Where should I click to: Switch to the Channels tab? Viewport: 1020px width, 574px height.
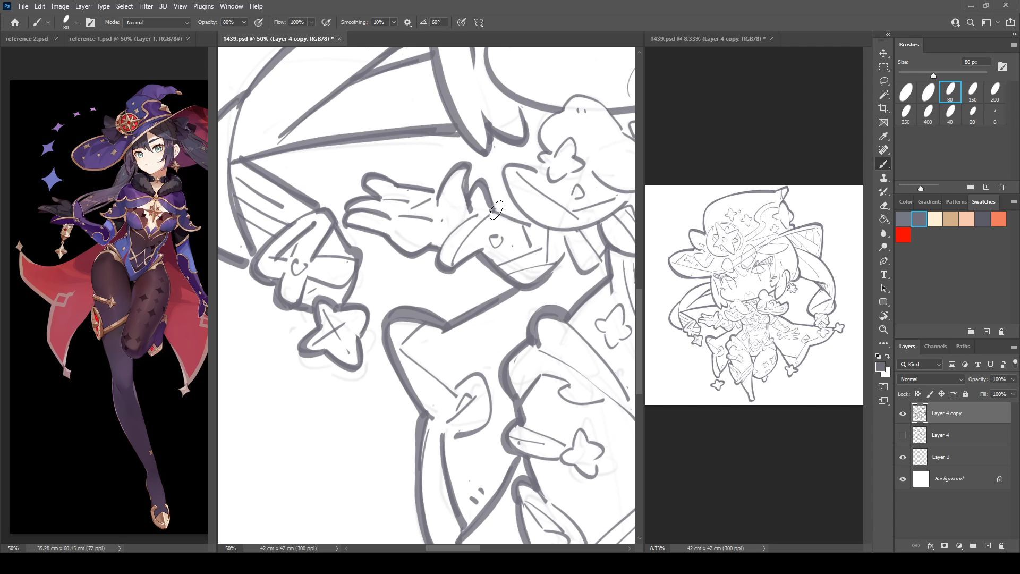(935, 346)
